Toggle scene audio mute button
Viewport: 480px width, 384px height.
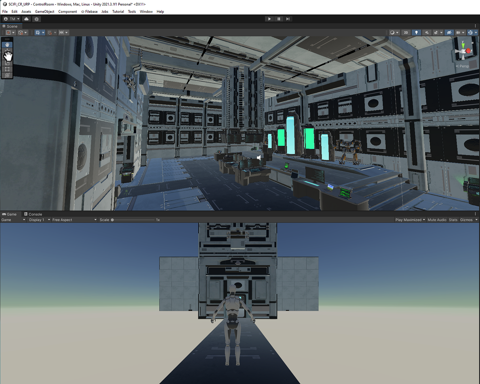tap(427, 33)
